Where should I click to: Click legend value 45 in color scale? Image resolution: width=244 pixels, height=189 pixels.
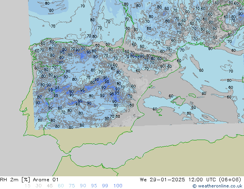[x=50, y=186]
